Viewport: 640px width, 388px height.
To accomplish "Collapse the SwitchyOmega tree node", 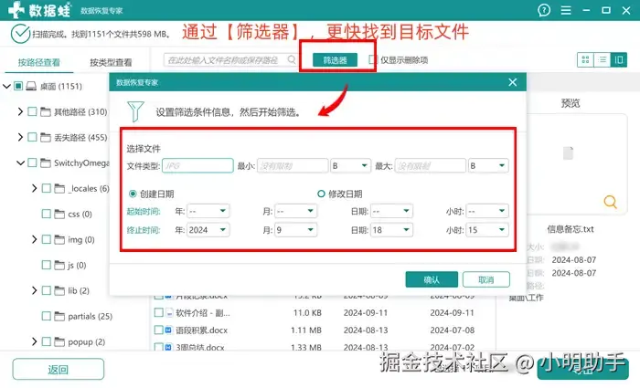I will pos(20,163).
